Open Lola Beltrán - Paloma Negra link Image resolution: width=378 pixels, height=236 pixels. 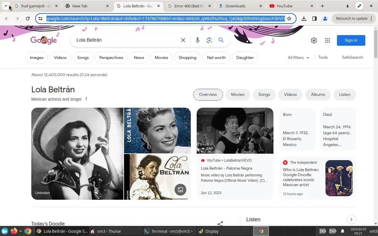pyautogui.click(x=227, y=168)
